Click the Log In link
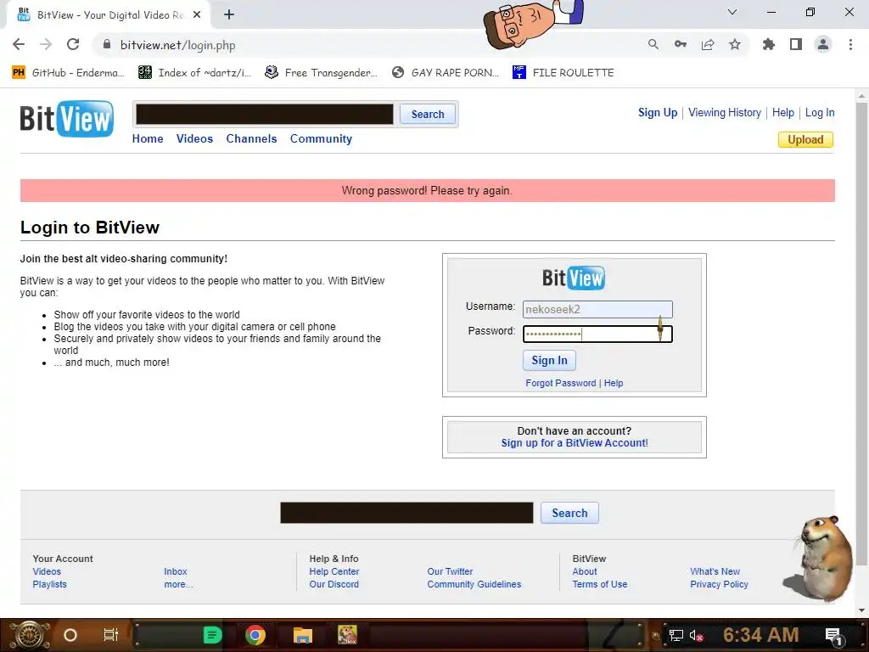 (x=820, y=113)
